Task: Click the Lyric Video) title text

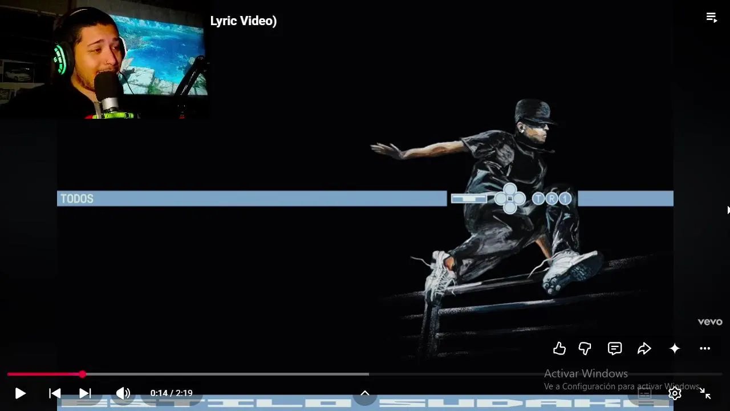Action: (244, 21)
